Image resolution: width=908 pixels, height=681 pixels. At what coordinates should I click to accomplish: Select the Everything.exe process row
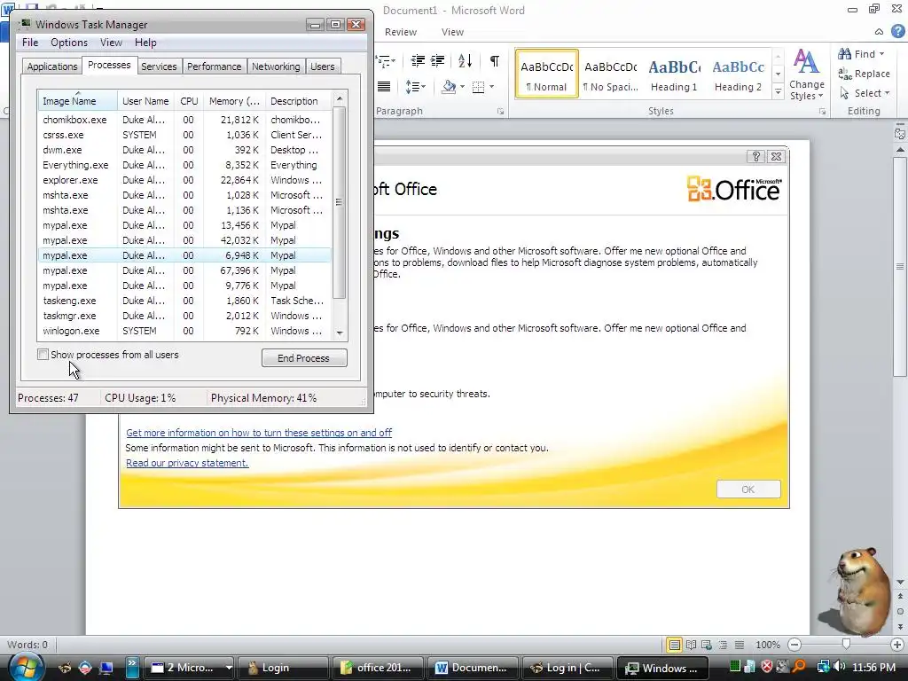point(184,165)
